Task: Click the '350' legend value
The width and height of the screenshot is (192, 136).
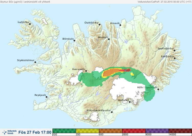Action: [x=78, y=134]
